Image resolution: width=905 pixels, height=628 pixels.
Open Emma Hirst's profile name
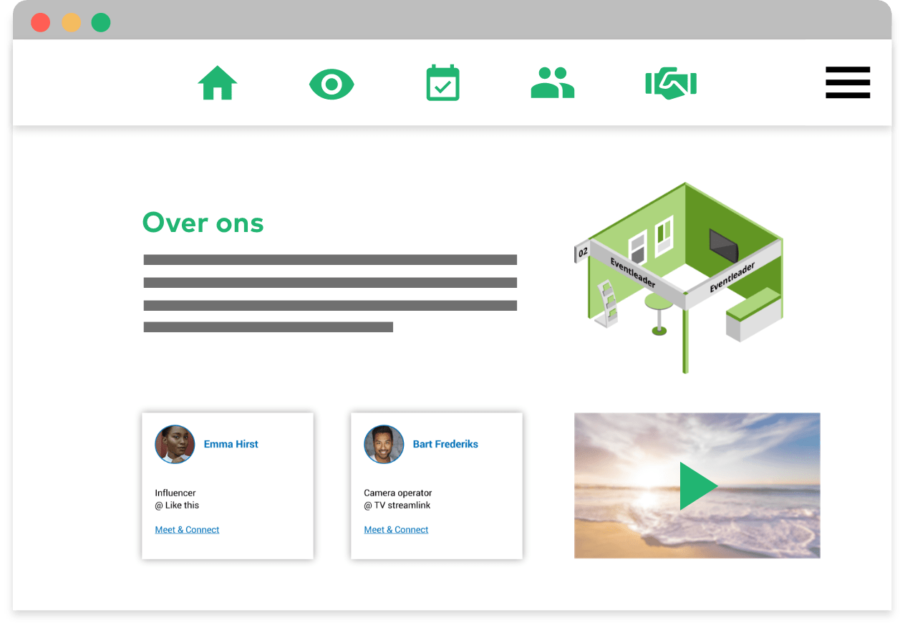click(x=231, y=444)
